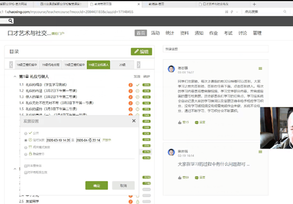The image size is (293, 204).
Task: Click green statistics pill on row 1.3
Action: tap(146, 97)
